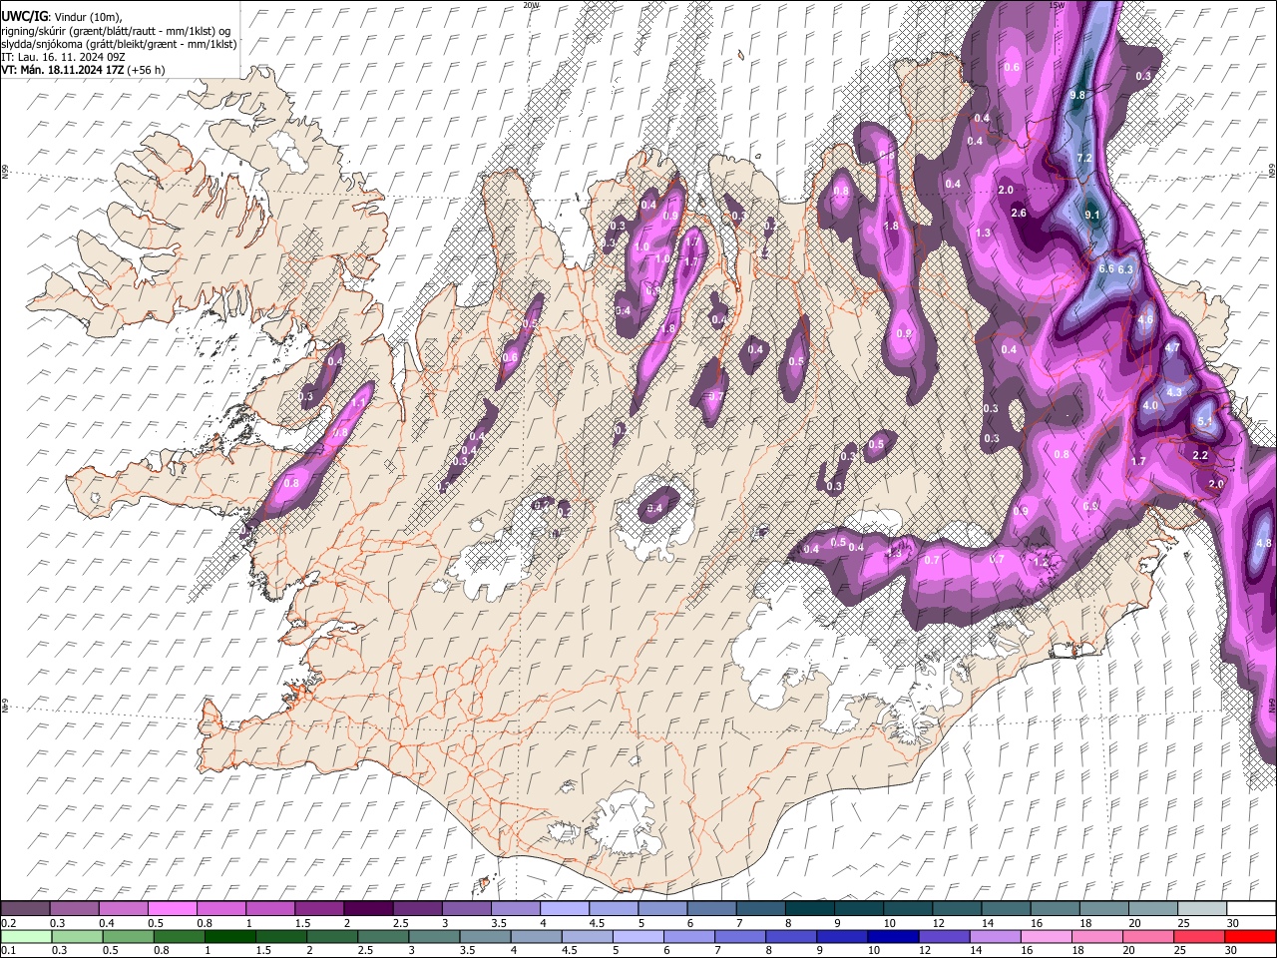1277x958 pixels.
Task: Select pale grey snow swatch at 25
Action: coord(1200,908)
